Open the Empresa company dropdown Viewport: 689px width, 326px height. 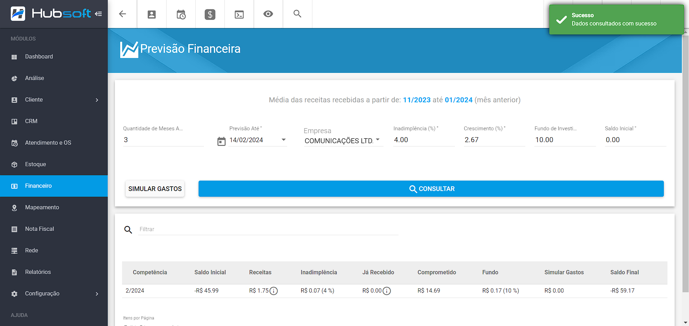pyautogui.click(x=344, y=140)
